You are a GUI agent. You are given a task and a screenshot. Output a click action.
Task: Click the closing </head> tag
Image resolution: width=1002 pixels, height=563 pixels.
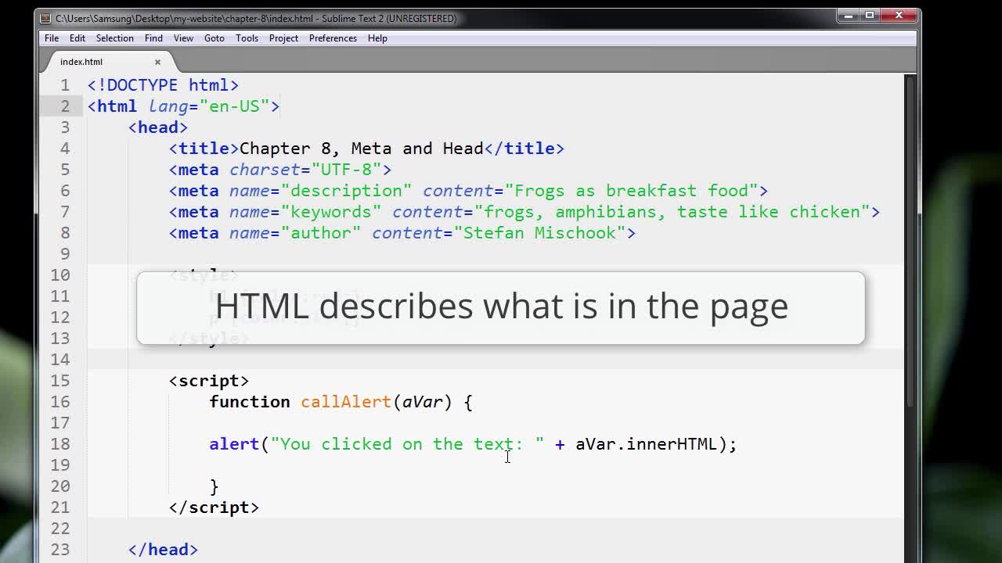pos(164,550)
